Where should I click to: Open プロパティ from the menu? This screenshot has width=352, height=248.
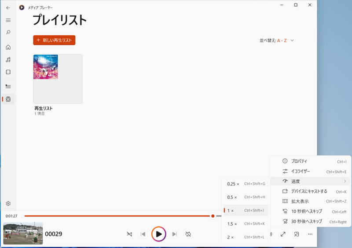point(311,161)
